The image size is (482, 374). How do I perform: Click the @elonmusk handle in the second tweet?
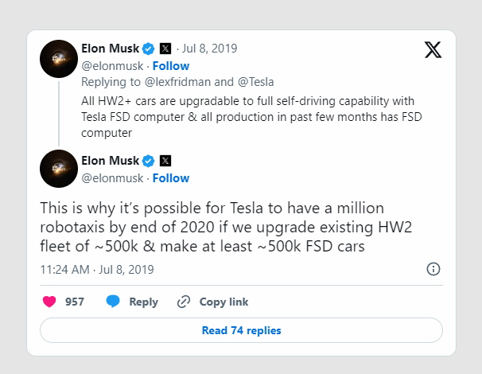point(112,177)
